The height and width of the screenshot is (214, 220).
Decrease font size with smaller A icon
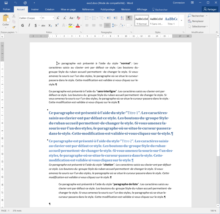(x=65, y=18)
